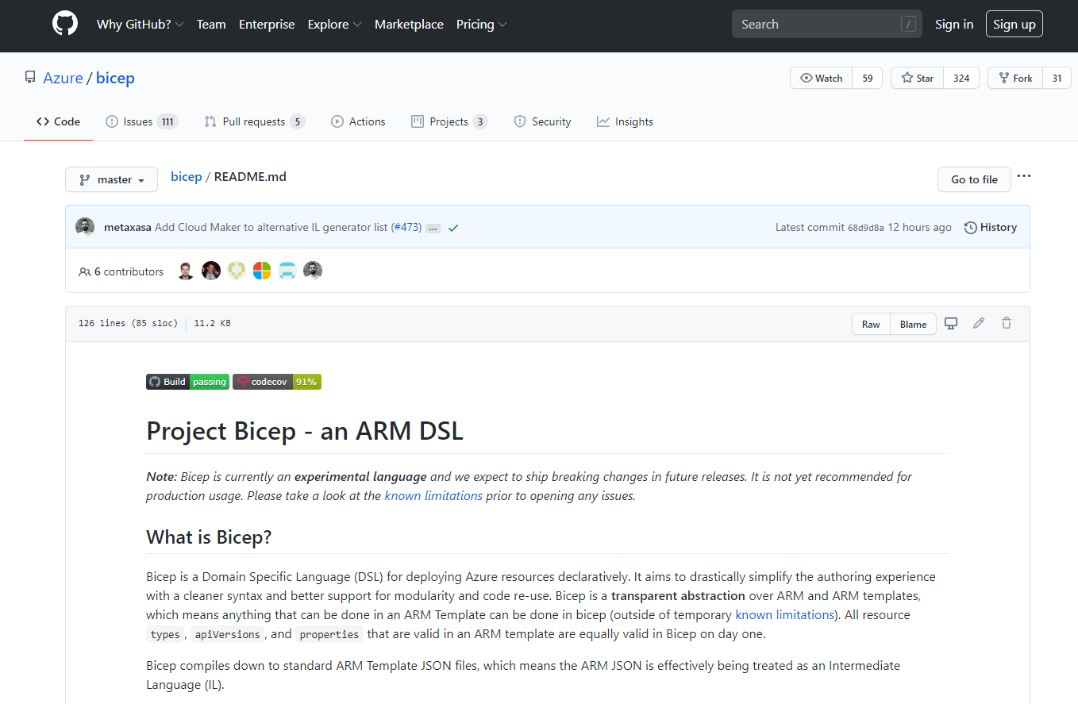
Task: Click the apiVersions inline code text
Action: coord(227,634)
